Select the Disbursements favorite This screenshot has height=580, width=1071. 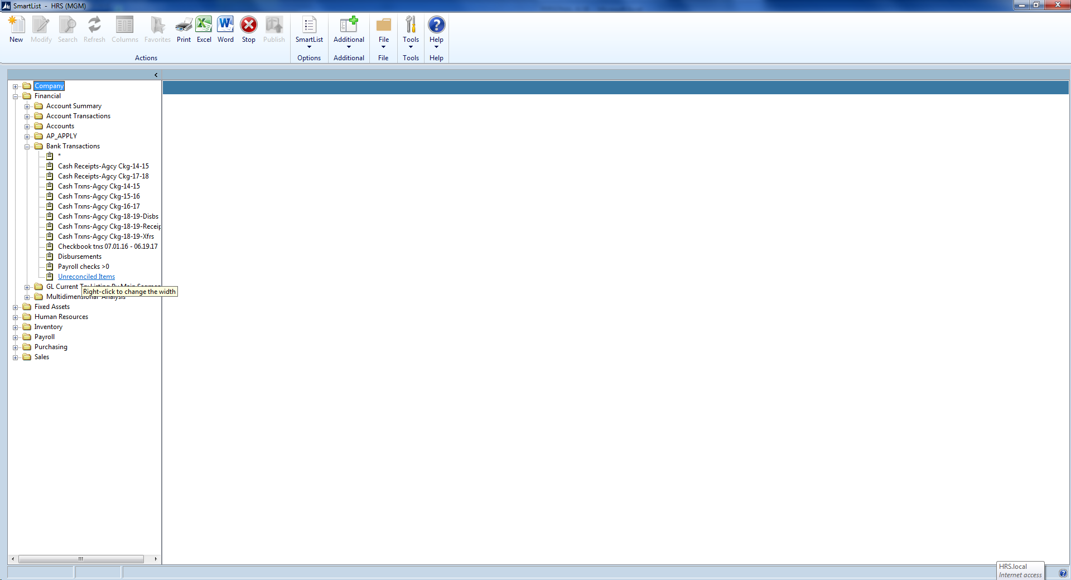click(80, 257)
